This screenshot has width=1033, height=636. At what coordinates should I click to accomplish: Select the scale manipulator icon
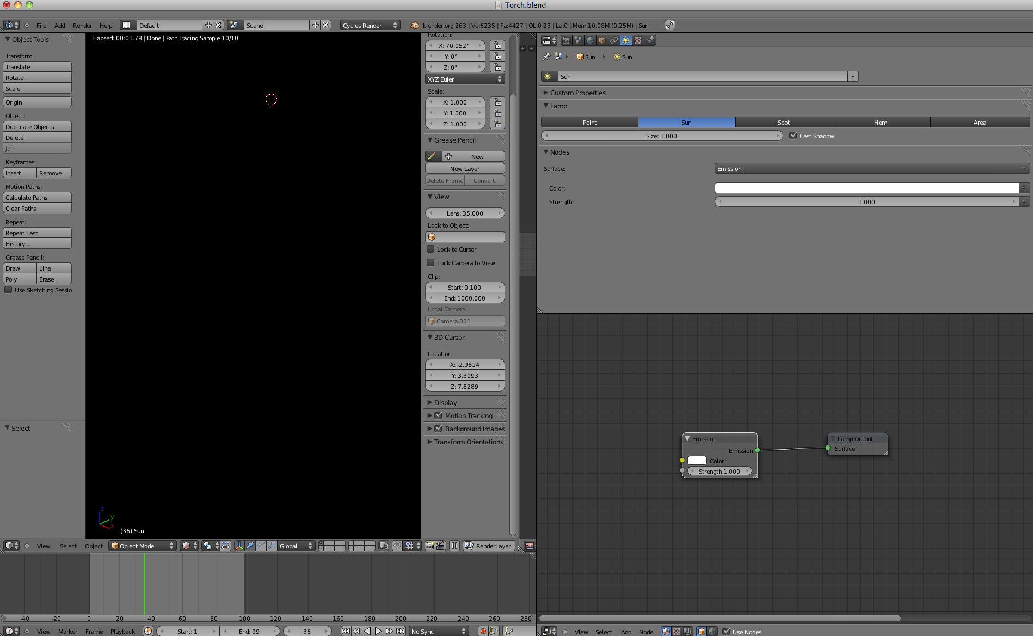pyautogui.click(x=272, y=546)
